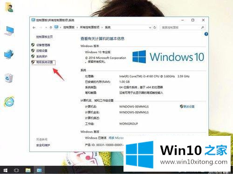233x174 pixels.
Task: Open recent locations dropdown beside forward arrow
Action: tap(46, 27)
